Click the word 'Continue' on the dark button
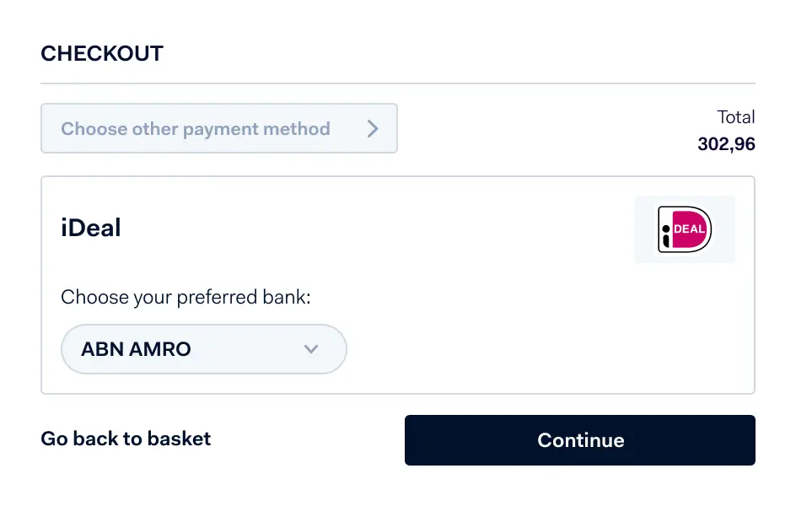Viewport: 796px width, 506px height. pyautogui.click(x=580, y=440)
